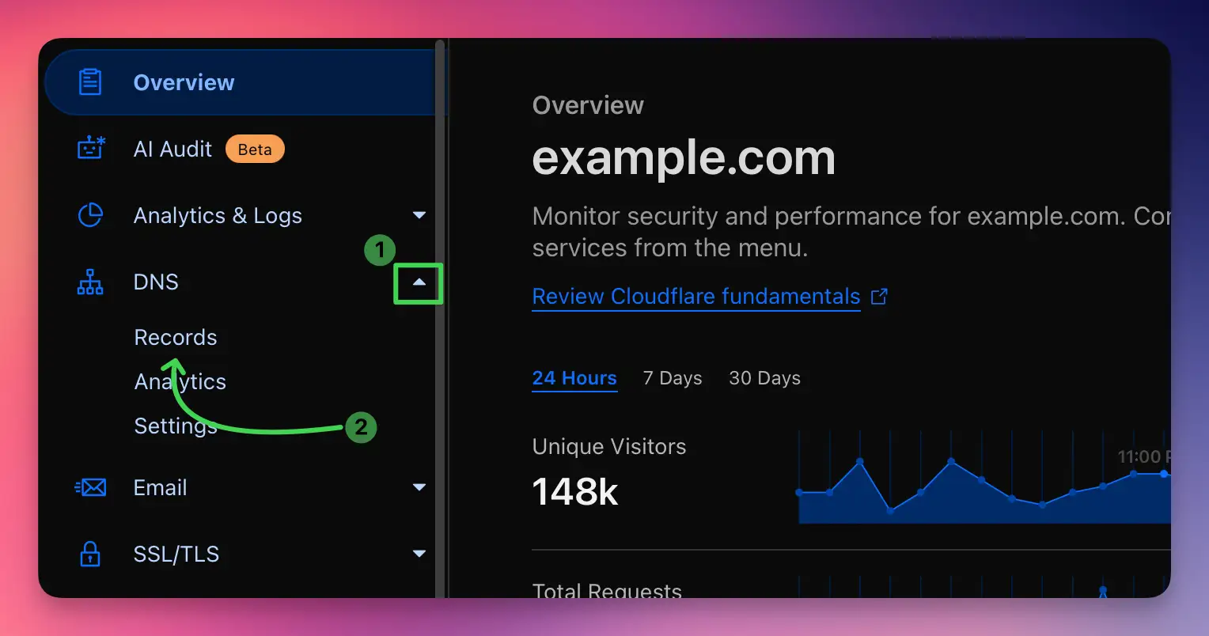Switch to the 30 Days tab

764,378
